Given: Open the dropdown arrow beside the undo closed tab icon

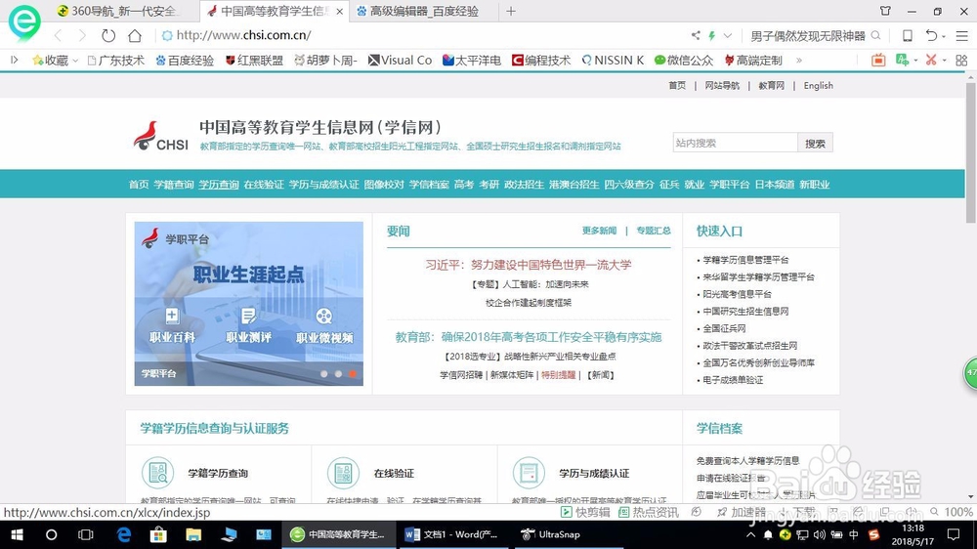Looking at the screenshot, I should tap(944, 37).
